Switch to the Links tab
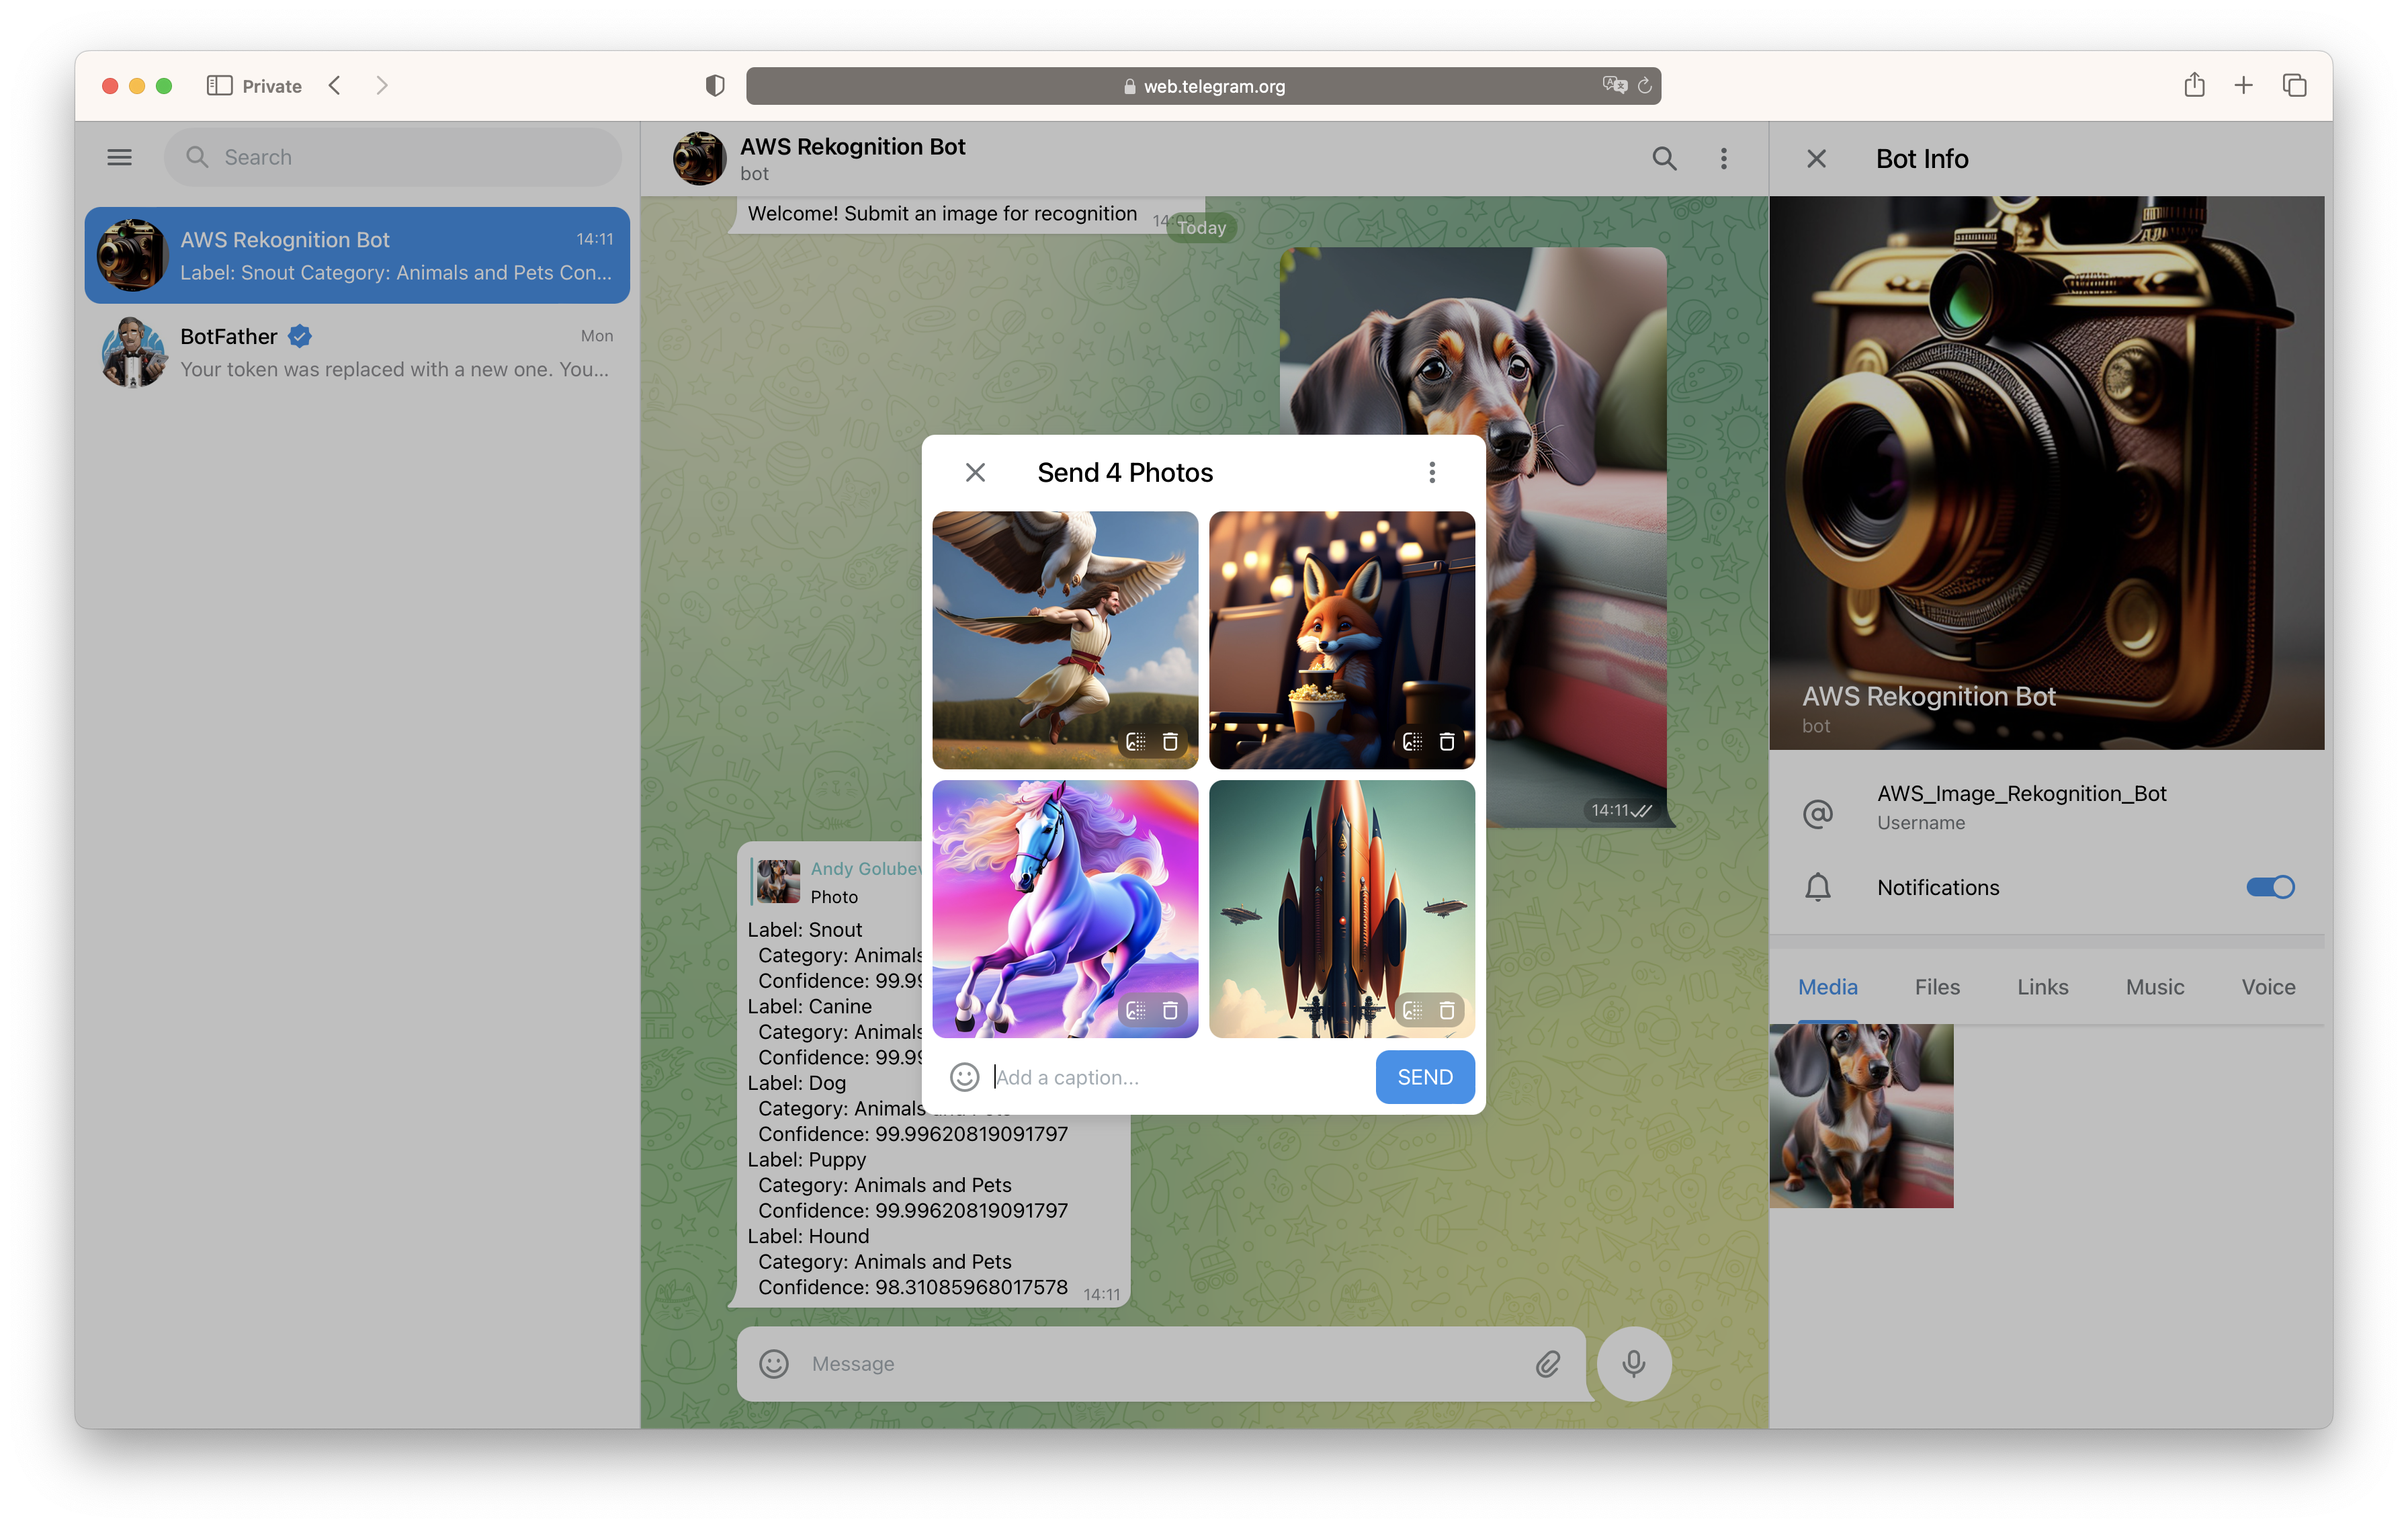 coord(2042,987)
